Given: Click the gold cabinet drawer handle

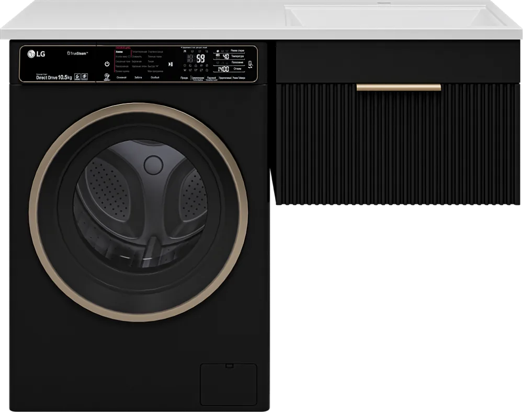Looking at the screenshot, I should coord(399,87).
